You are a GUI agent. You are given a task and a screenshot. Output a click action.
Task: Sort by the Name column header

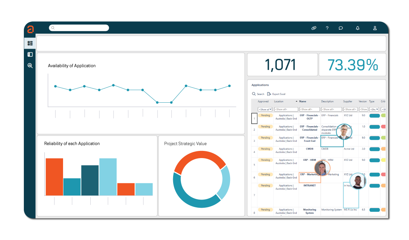point(303,102)
